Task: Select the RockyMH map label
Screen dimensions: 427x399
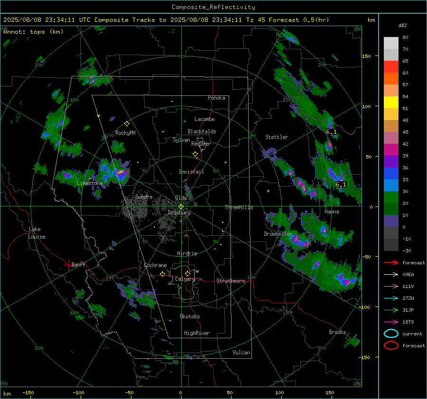Action: [125, 133]
